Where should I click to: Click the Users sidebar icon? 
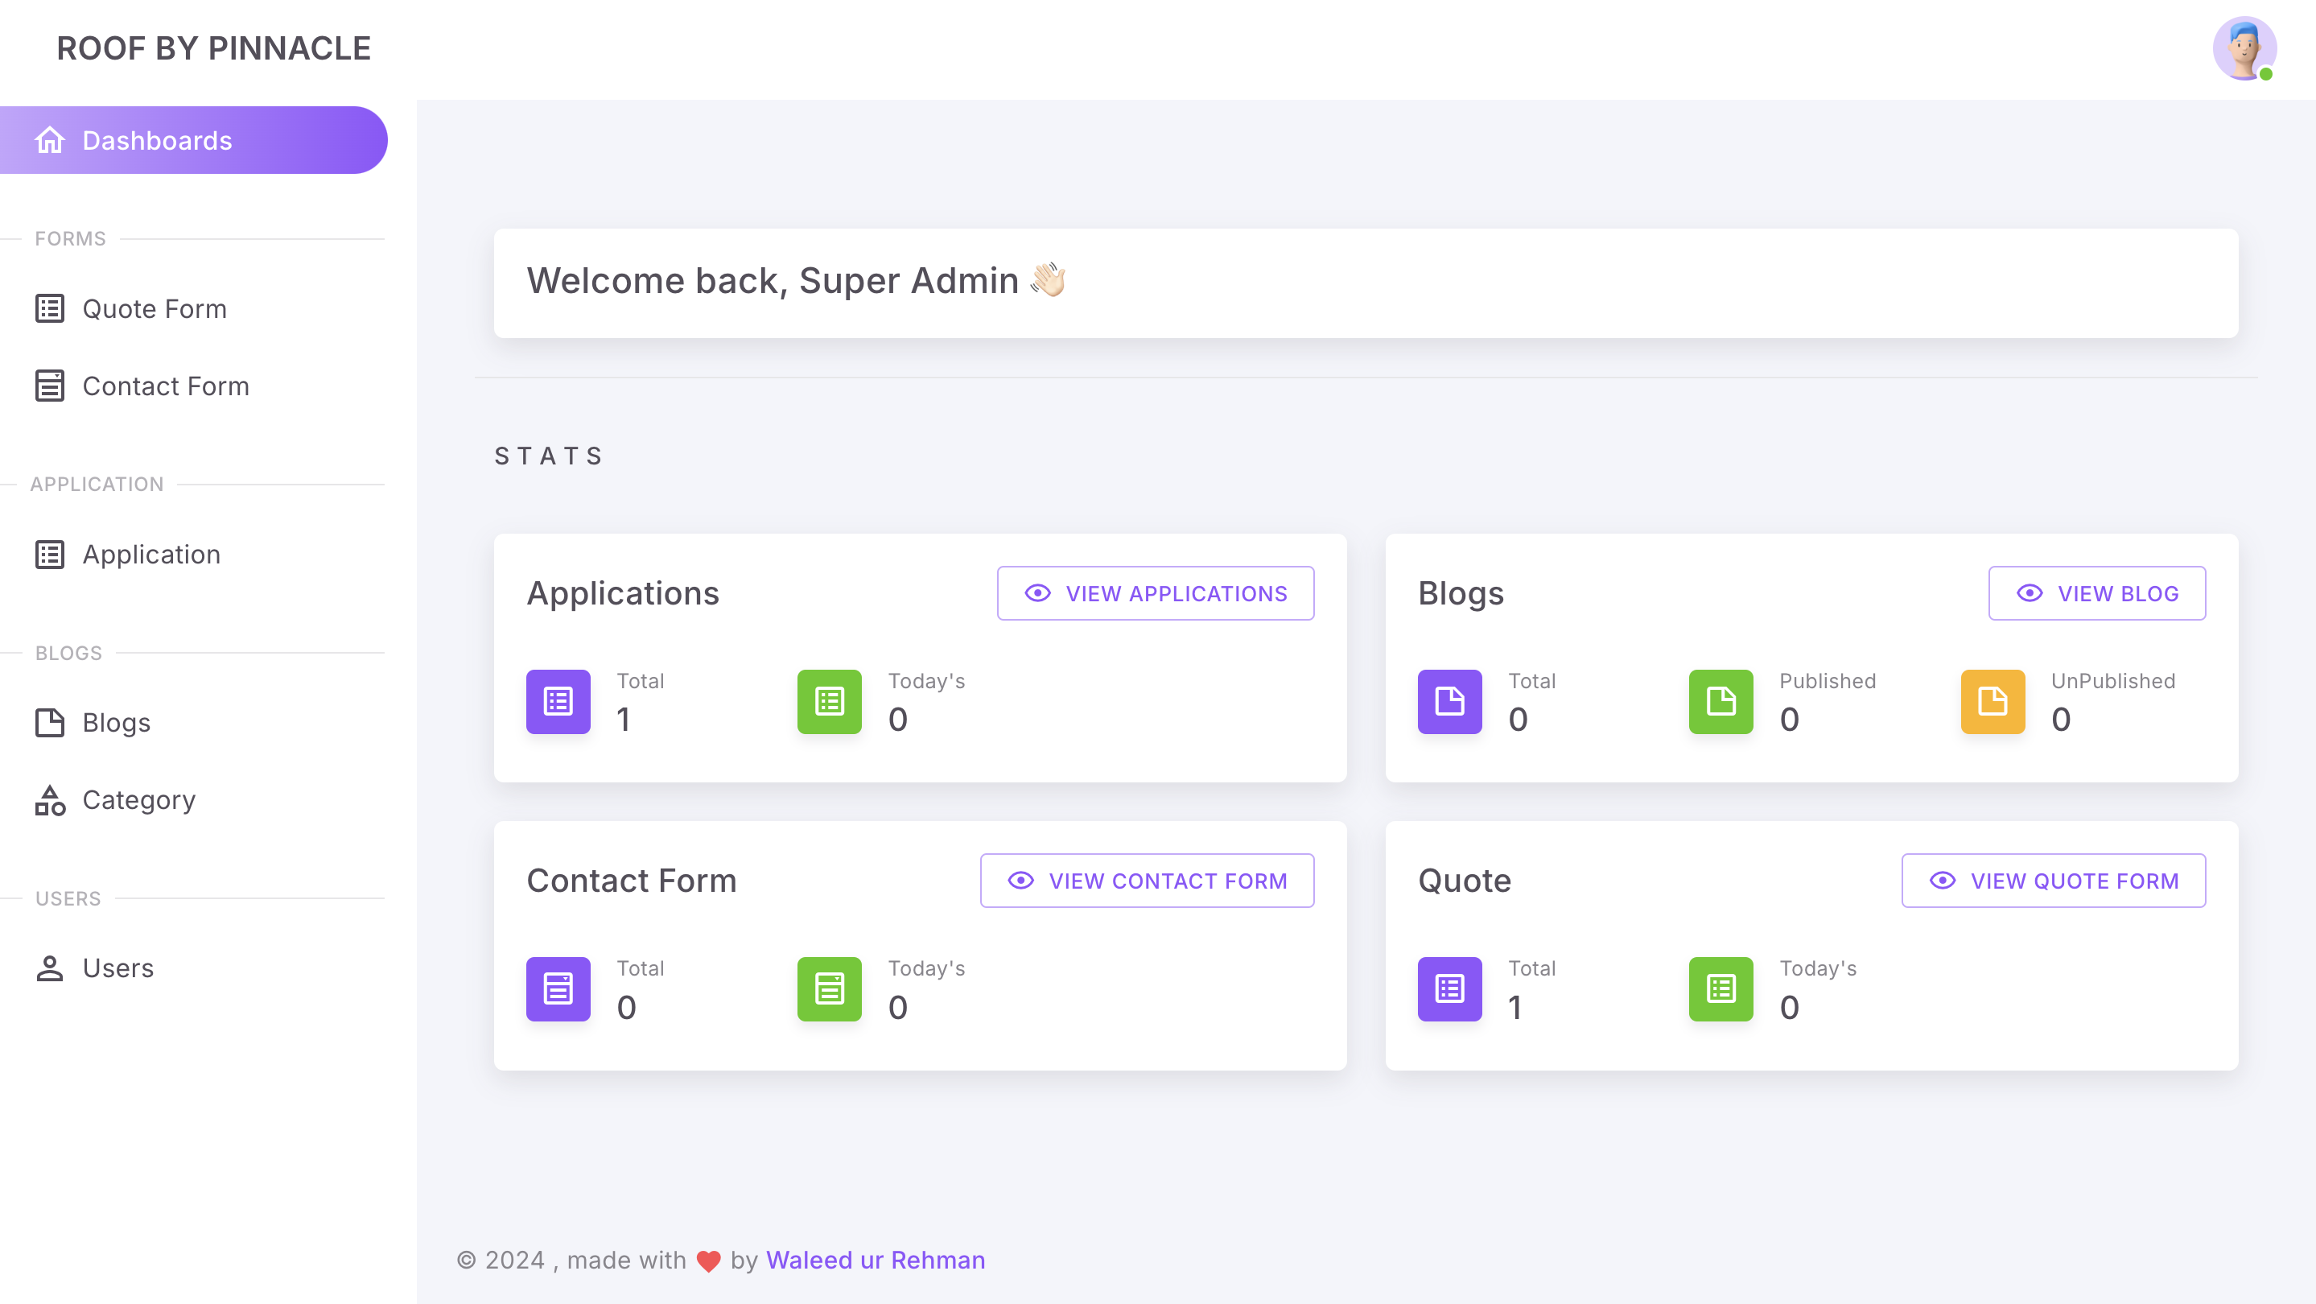pos(49,968)
